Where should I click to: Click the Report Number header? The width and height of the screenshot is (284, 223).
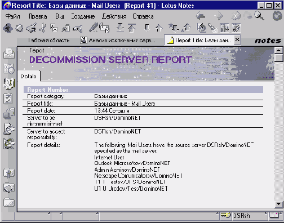(x=143, y=90)
